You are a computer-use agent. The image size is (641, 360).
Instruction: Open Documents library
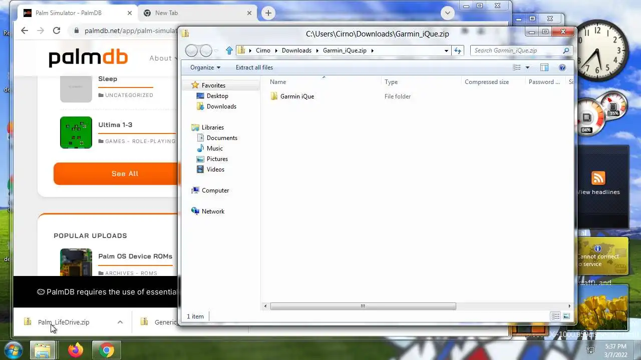(222, 138)
